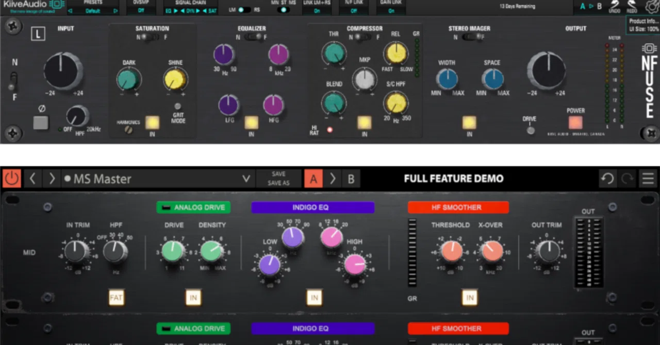660x345 pixels.
Task: Toggle the MN ST MS mode slider
Action: pos(283,10)
